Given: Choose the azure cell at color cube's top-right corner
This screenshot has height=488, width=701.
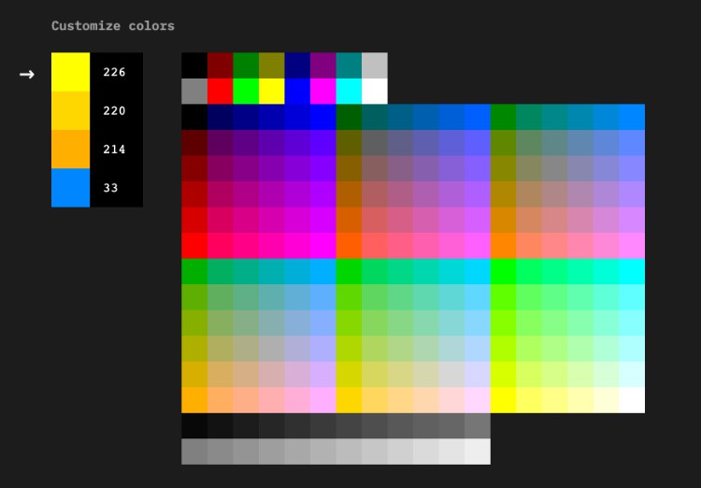Looking at the screenshot, I should click(632, 117).
